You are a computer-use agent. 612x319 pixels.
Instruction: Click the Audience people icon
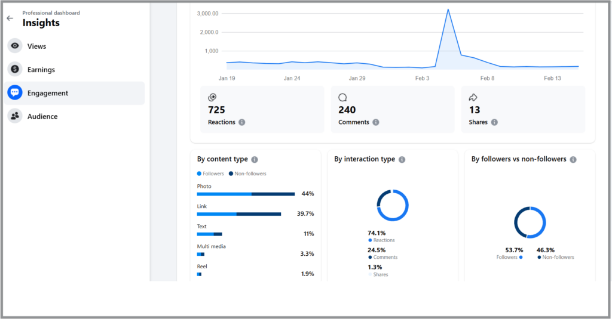pyautogui.click(x=15, y=116)
